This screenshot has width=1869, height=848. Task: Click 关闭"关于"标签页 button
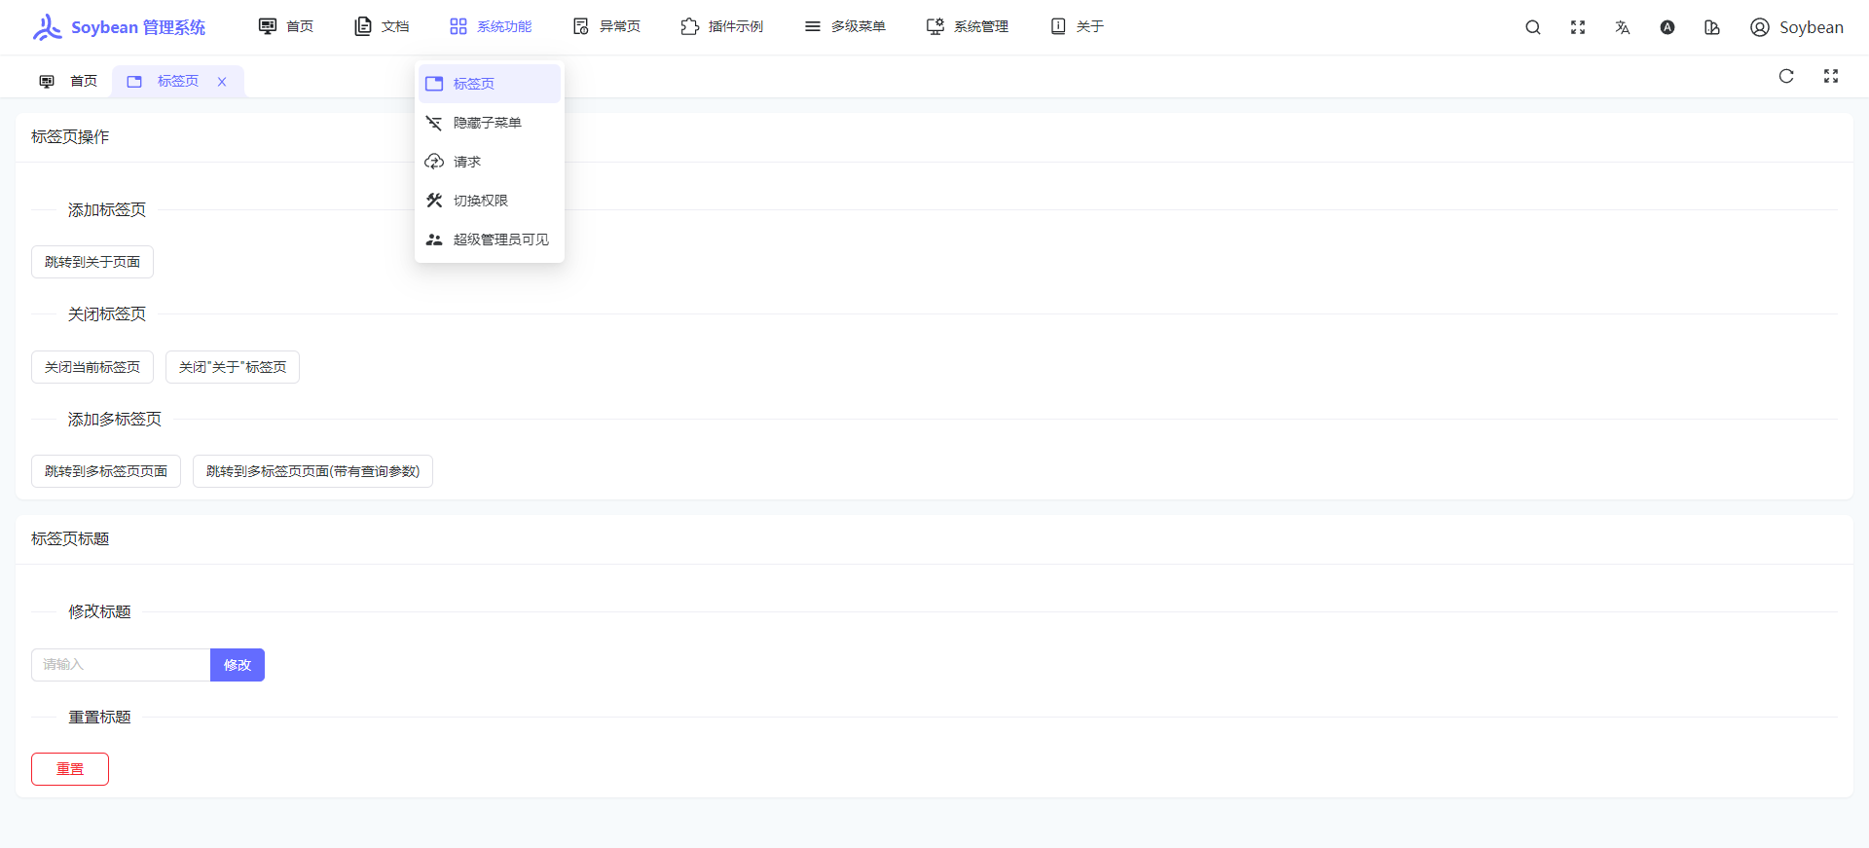pyautogui.click(x=233, y=367)
